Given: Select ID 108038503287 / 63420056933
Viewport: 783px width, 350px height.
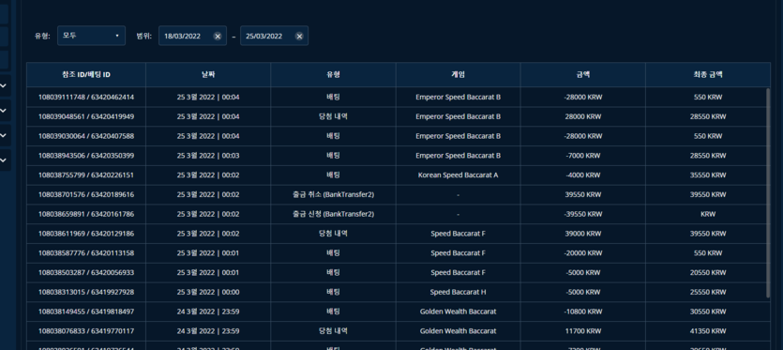Looking at the screenshot, I should 86,272.
